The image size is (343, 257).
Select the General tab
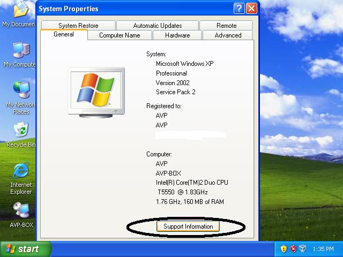(x=64, y=34)
